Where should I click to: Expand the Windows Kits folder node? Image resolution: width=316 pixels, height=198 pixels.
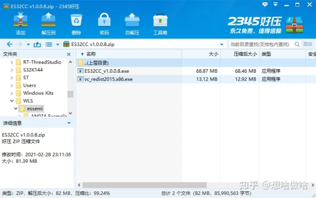pos(12,93)
